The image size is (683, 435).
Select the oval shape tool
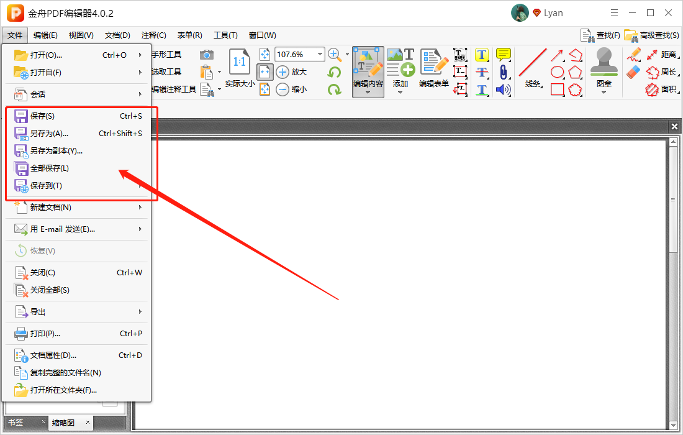(557, 72)
